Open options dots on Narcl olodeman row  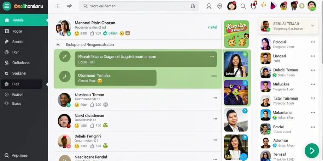215,119
